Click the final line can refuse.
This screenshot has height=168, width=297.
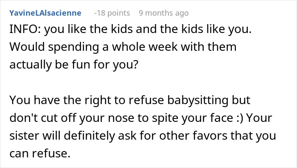pos(40,154)
